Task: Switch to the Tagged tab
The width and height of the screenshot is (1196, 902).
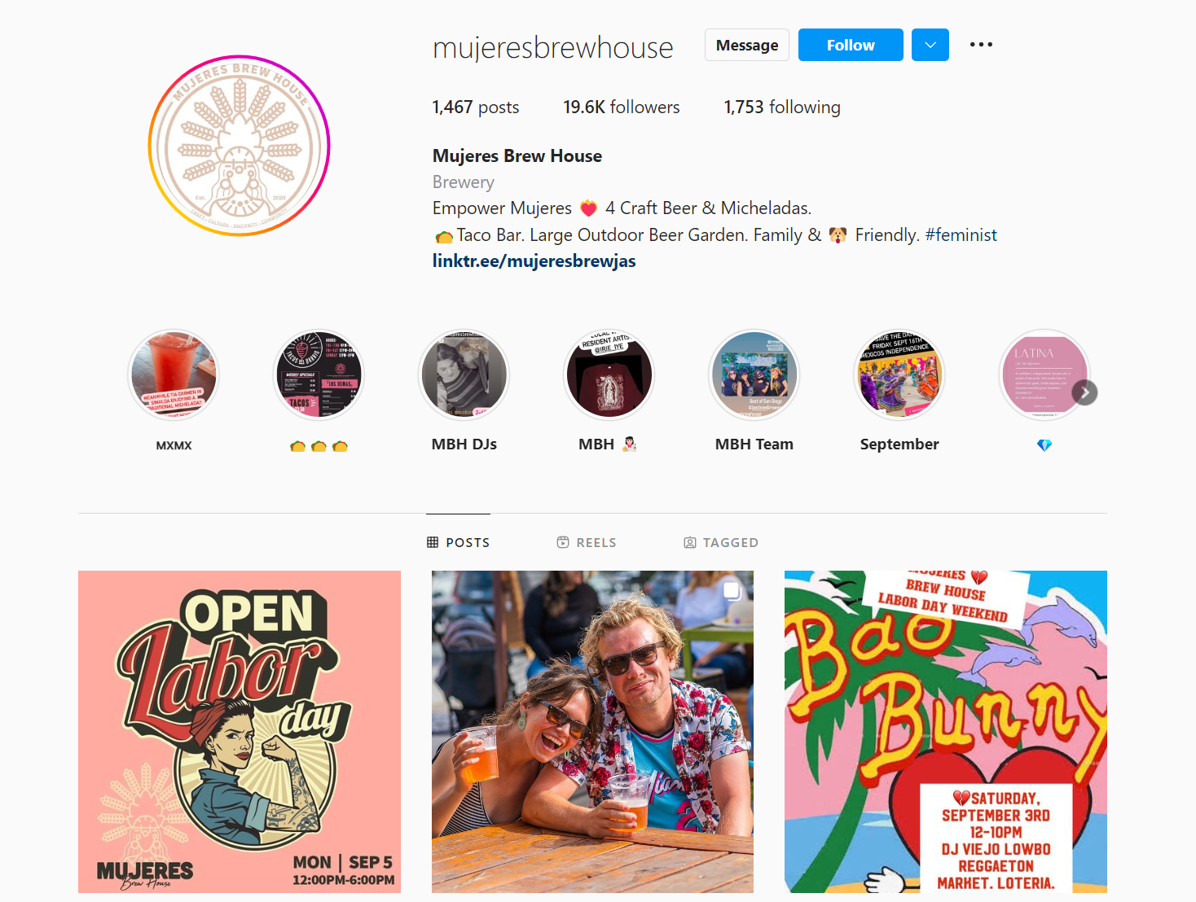Action: tap(721, 542)
